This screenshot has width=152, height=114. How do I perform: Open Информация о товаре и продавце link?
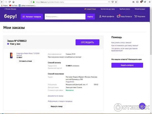(x=60, y=101)
